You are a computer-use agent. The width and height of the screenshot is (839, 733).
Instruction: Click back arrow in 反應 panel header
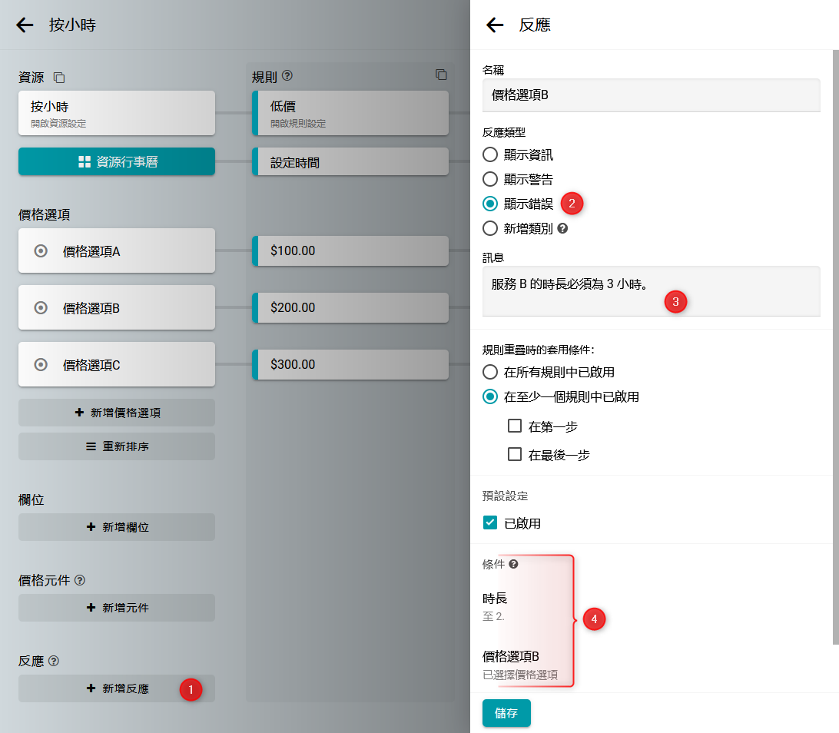(x=495, y=25)
